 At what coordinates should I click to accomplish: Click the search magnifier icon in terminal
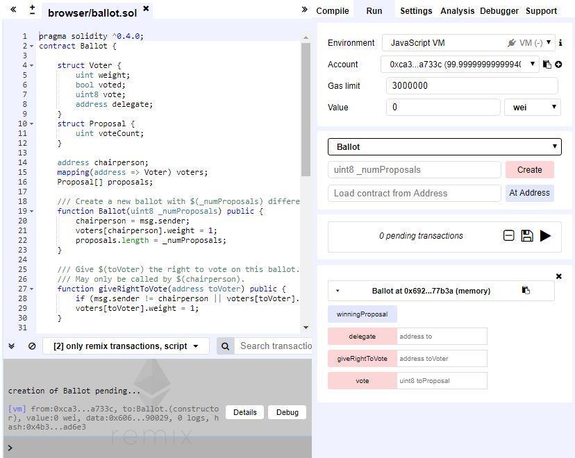tap(226, 346)
